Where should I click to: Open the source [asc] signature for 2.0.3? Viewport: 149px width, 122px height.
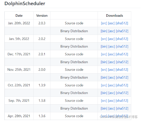111,23
